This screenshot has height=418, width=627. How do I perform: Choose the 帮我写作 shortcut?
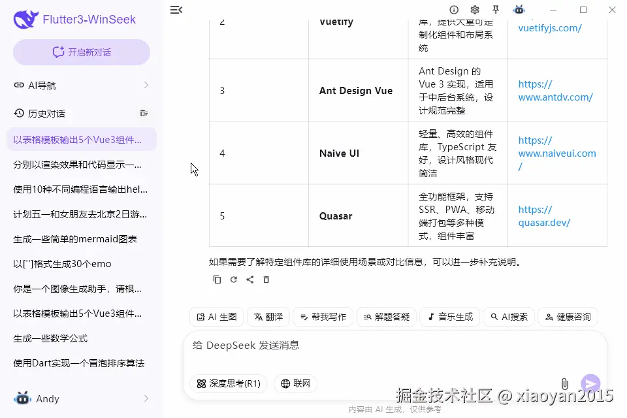[323, 317]
